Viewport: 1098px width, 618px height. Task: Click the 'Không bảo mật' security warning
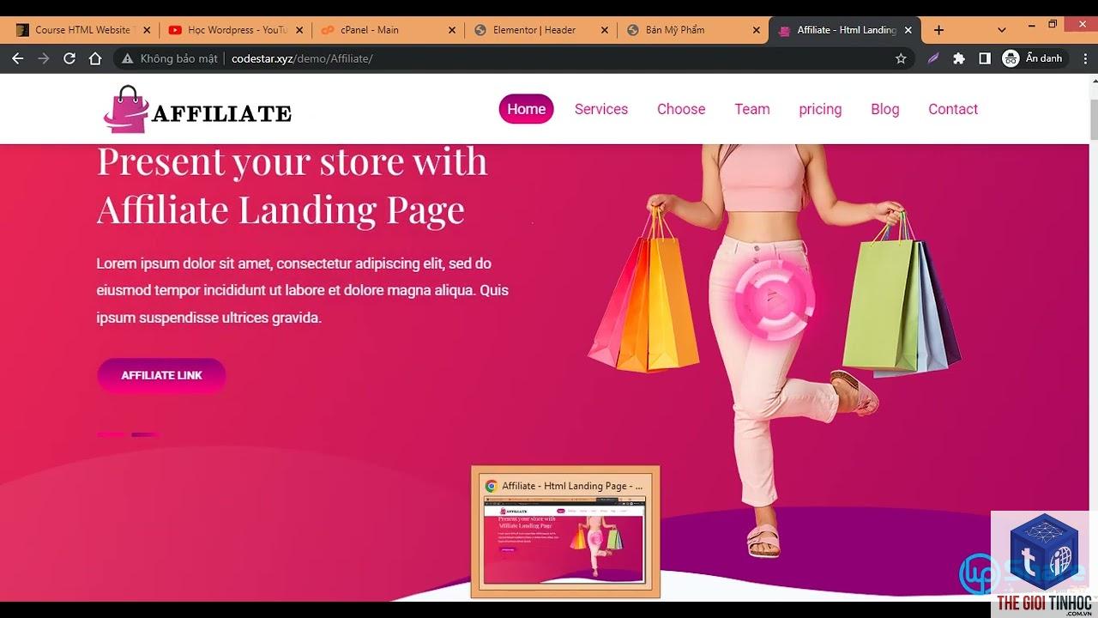coord(170,58)
